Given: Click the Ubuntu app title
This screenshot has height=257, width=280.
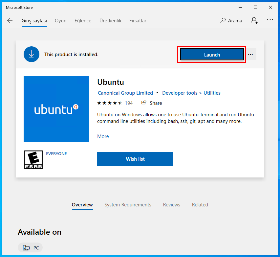Looking at the screenshot, I should [x=111, y=82].
